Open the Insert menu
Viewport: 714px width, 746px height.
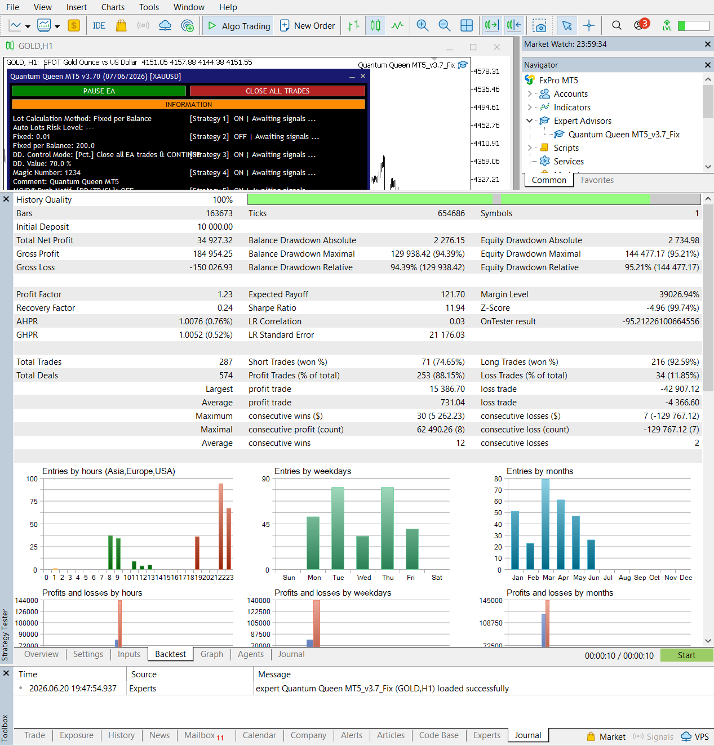click(77, 7)
